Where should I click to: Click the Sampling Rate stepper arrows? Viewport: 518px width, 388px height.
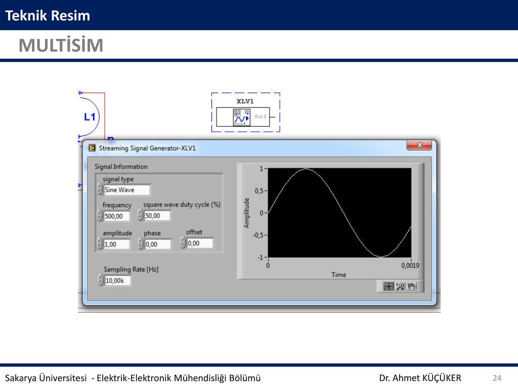pyautogui.click(x=101, y=280)
